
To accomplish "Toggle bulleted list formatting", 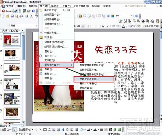I will pyautogui.click(x=98, y=26).
